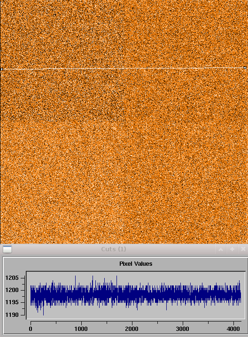Click the 1205 label on the y-axis
This screenshot has width=248, height=337.
tap(12, 278)
